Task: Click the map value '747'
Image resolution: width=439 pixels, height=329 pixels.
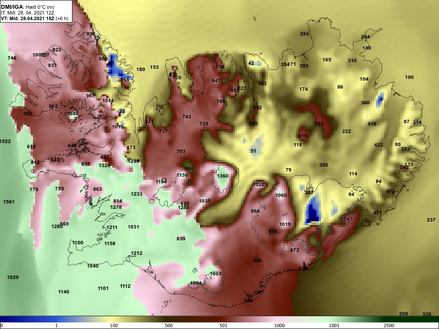Action: pos(348,219)
